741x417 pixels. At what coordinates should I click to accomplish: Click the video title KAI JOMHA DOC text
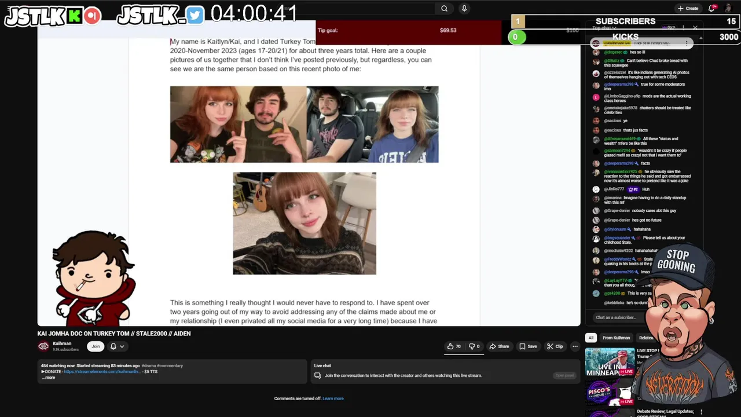click(x=114, y=334)
